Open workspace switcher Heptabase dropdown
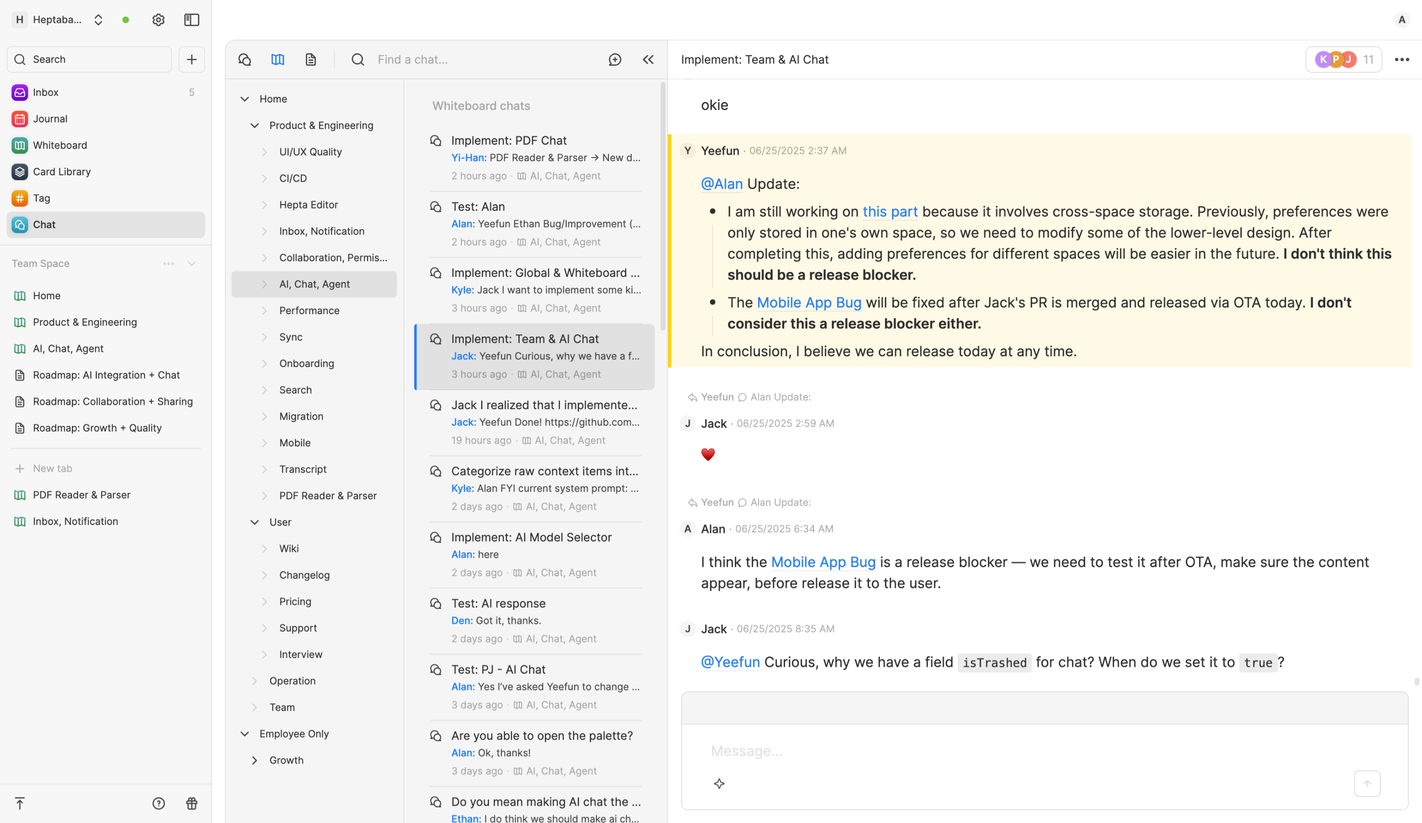The width and height of the screenshot is (1422, 823). 58,20
